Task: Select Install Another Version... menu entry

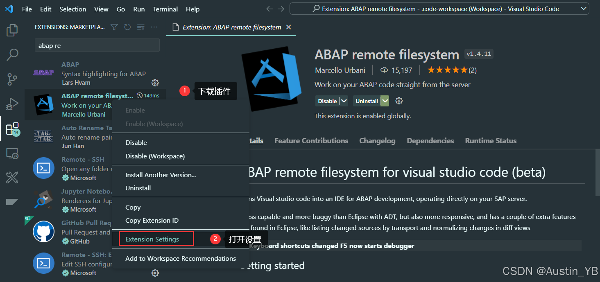Action: [181, 175]
